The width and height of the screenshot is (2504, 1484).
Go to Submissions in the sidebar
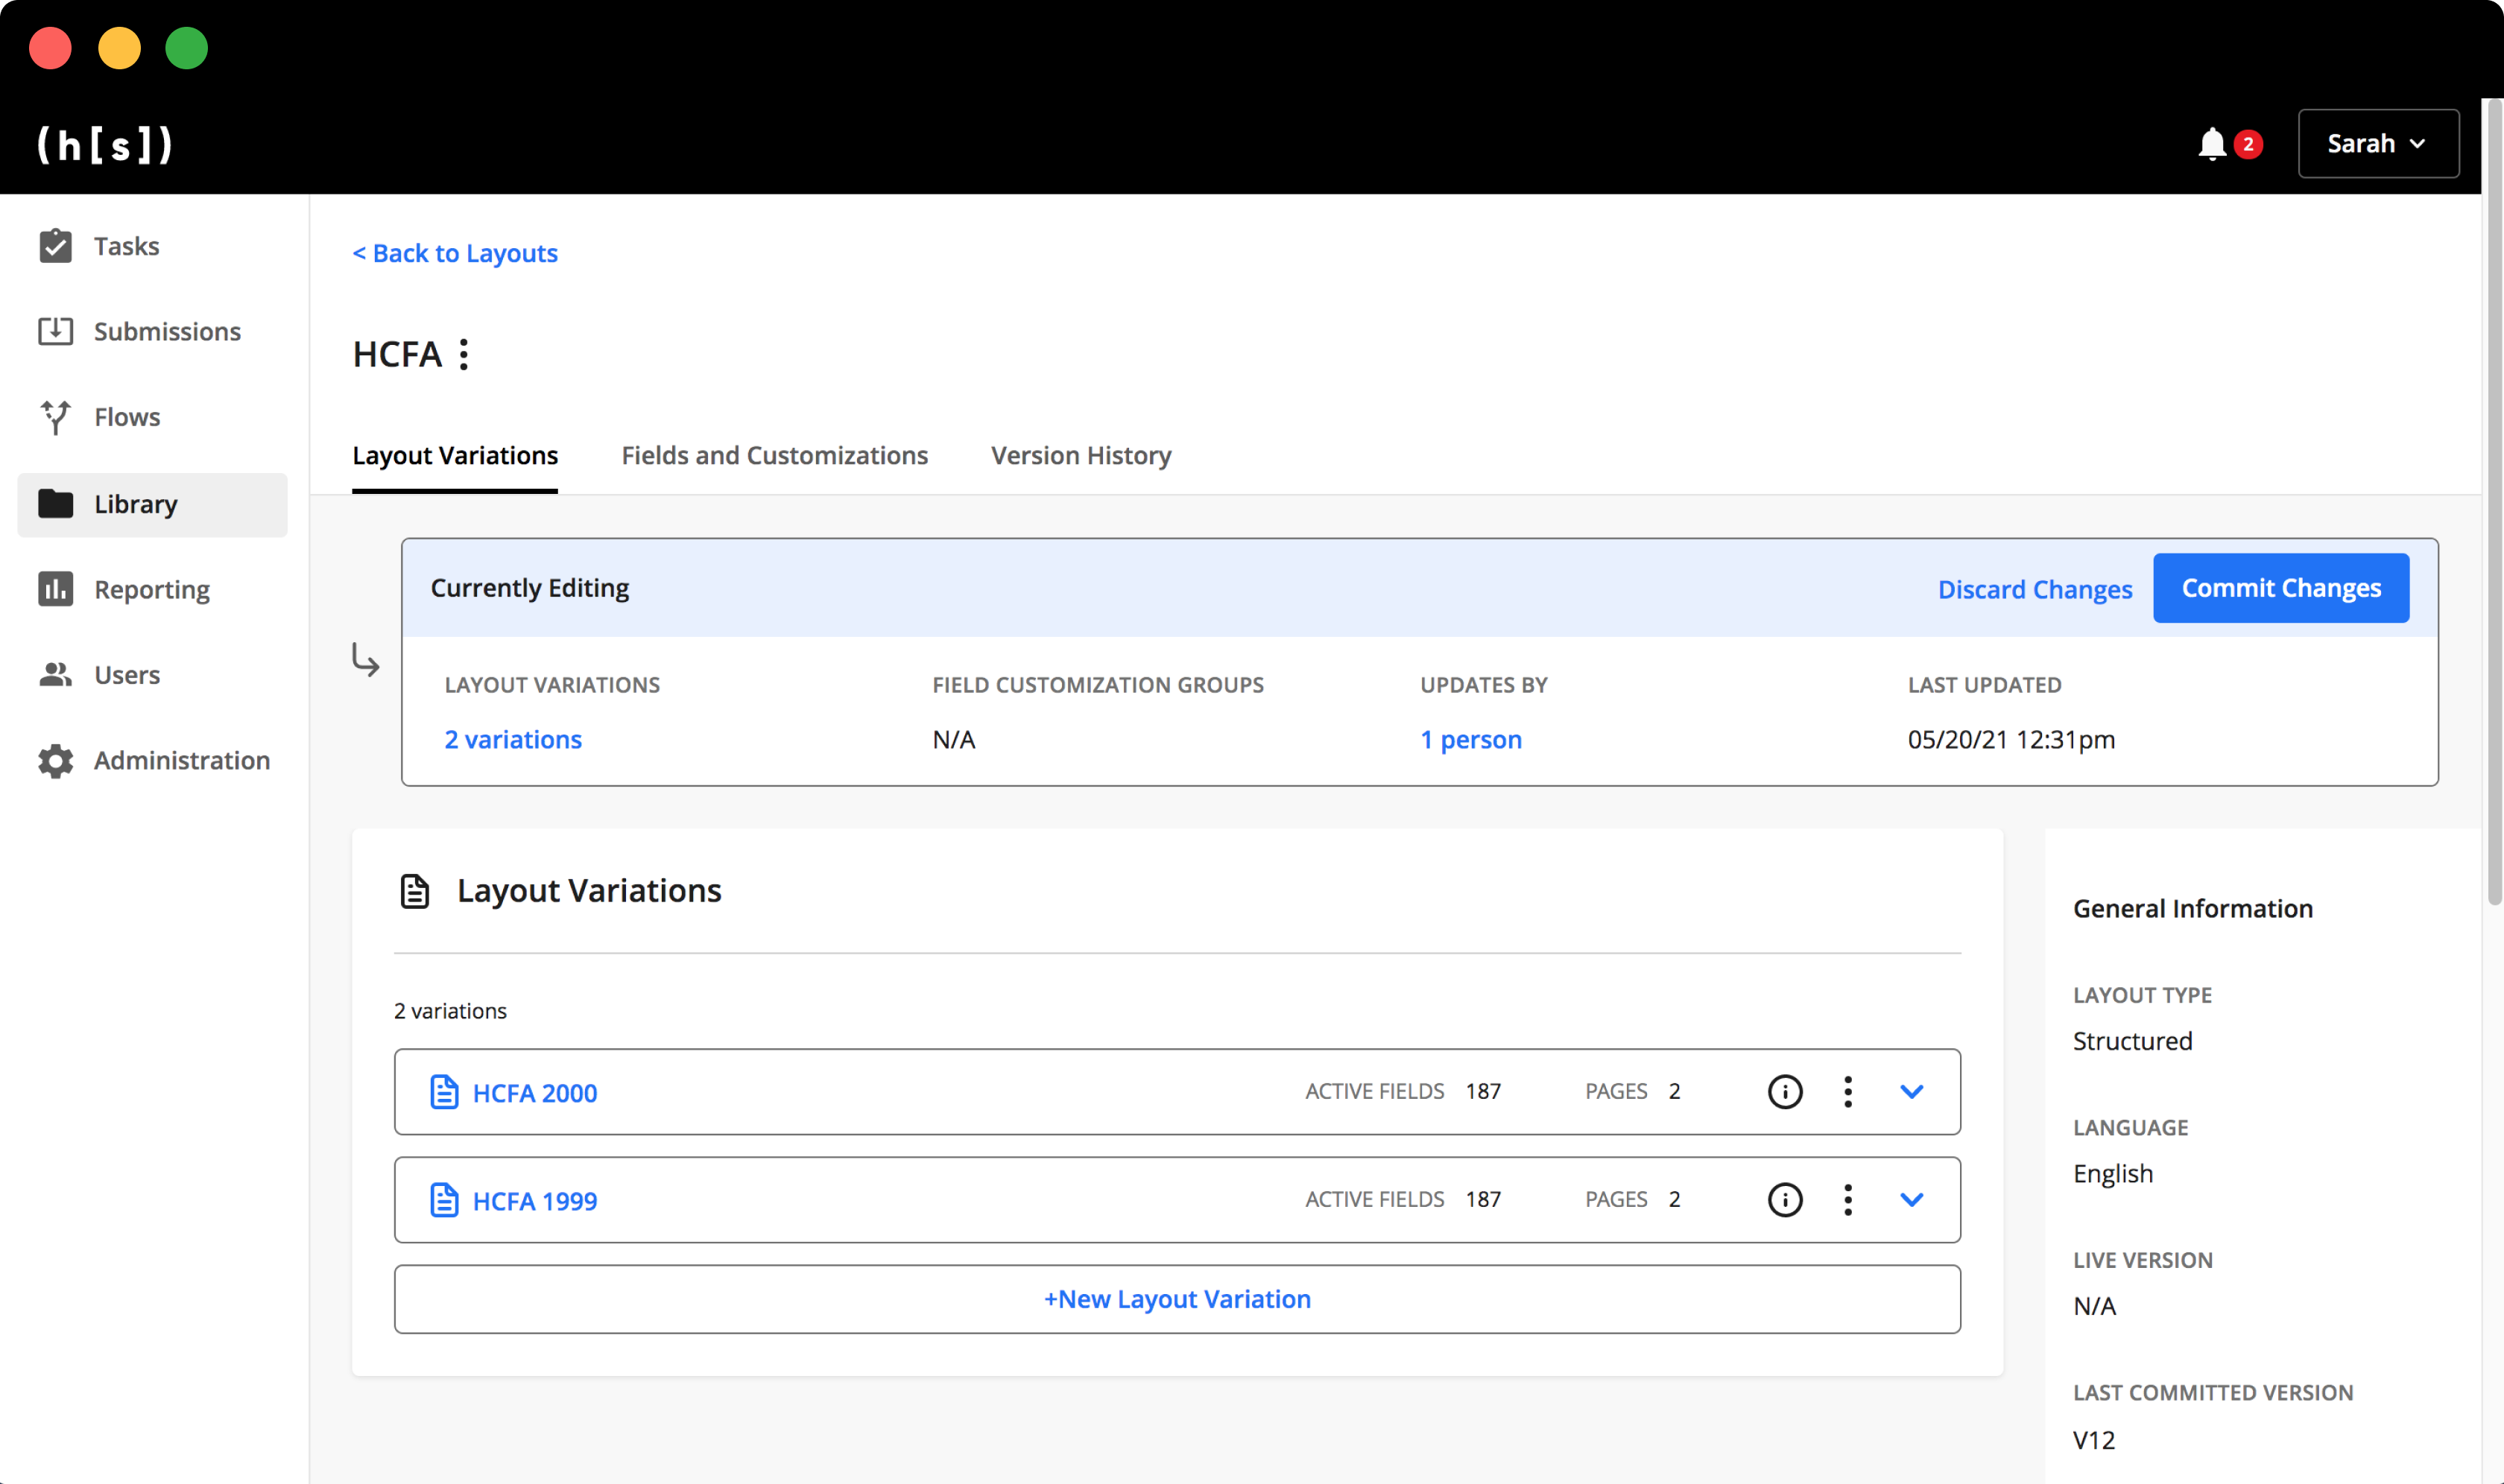(166, 331)
